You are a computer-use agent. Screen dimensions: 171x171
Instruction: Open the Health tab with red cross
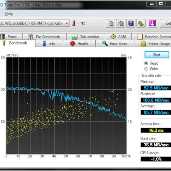[x=79, y=43]
